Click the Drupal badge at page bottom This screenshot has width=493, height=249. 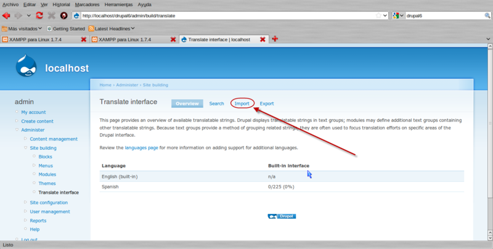coord(282,216)
